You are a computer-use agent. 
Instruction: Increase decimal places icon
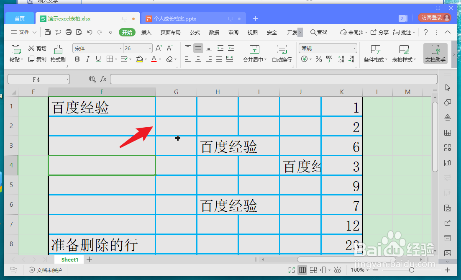tap(341, 59)
